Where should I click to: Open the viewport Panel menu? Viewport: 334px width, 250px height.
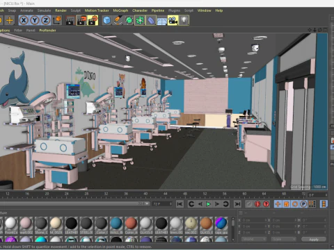(x=31, y=31)
